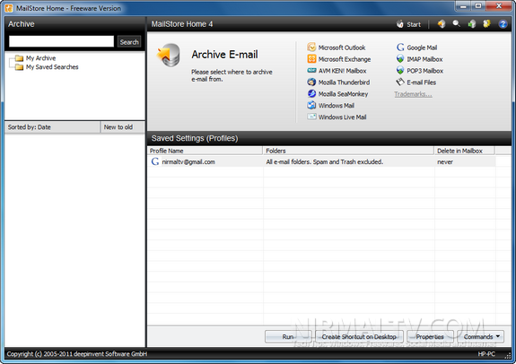Click the IMAP Mailbox globe icon
The height and width of the screenshot is (364, 516).
coord(400,59)
